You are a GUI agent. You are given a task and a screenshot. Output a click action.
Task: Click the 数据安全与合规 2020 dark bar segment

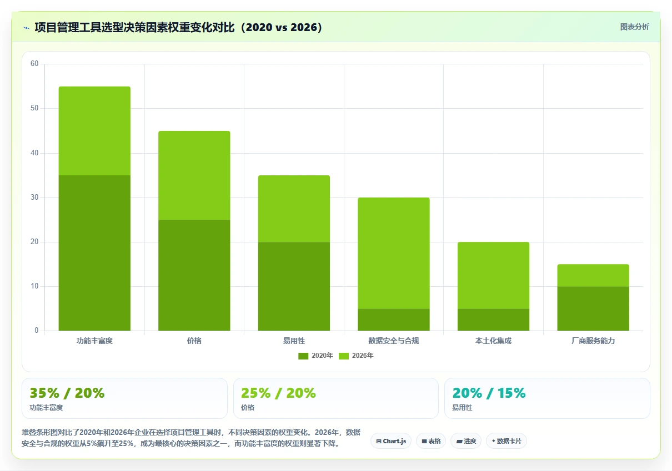394,320
